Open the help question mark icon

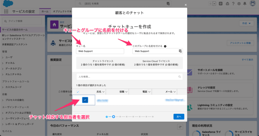233,4
